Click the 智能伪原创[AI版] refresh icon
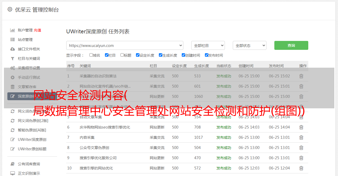The image size is (338, 176). point(12,130)
